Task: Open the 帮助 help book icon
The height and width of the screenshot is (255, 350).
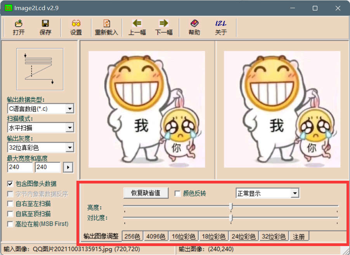Action: pyautogui.click(x=194, y=27)
